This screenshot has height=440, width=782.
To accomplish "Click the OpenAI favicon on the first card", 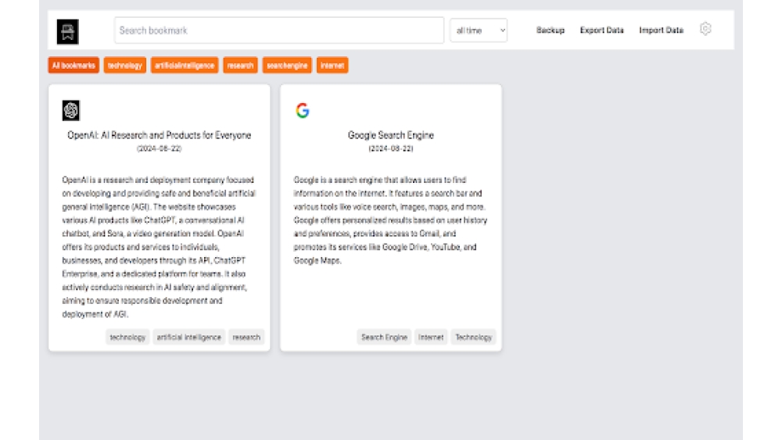I will coord(71,110).
